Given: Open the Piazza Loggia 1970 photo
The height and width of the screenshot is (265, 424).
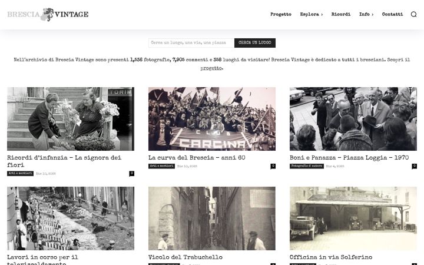Looking at the screenshot, I should [353, 119].
